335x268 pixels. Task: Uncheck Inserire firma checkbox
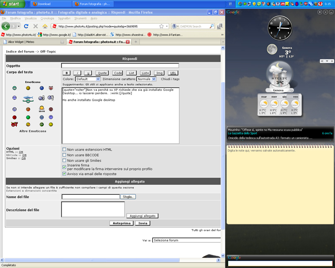click(x=64, y=167)
